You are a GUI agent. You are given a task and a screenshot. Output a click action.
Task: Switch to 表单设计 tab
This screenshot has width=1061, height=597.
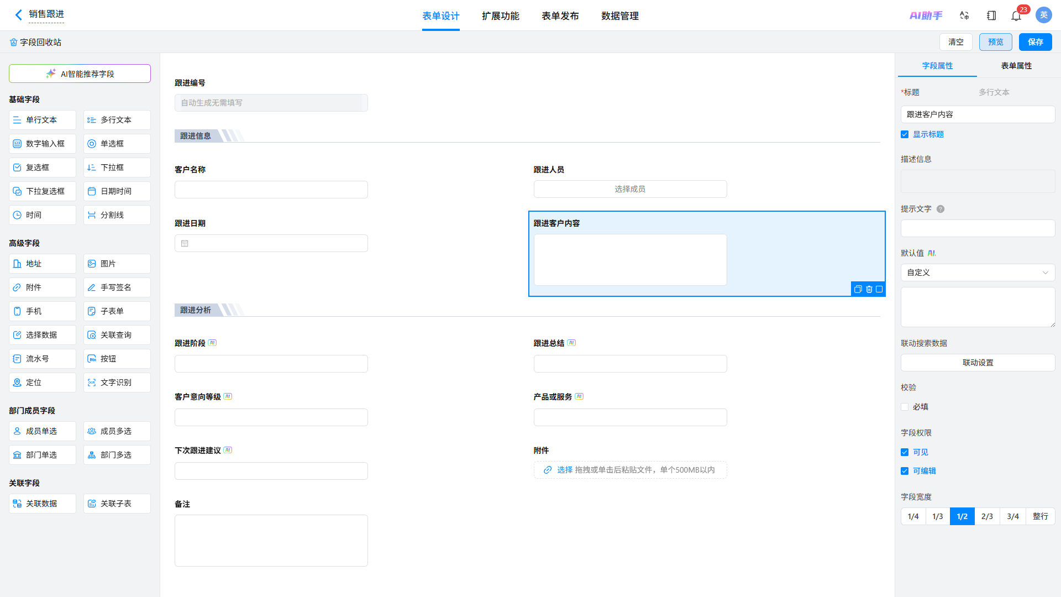[441, 16]
